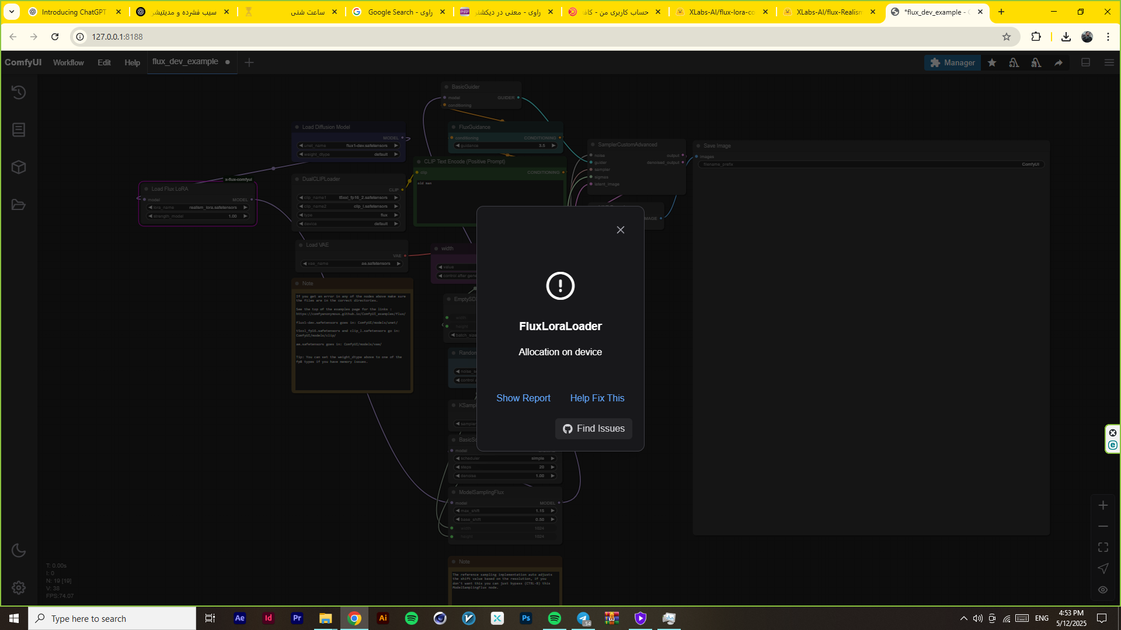Screen dimensions: 1121x630
Task: Toggle link visibility eye icon
Action: [1103, 590]
